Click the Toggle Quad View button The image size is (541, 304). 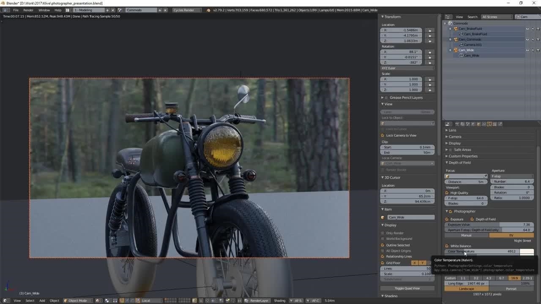coord(407,288)
